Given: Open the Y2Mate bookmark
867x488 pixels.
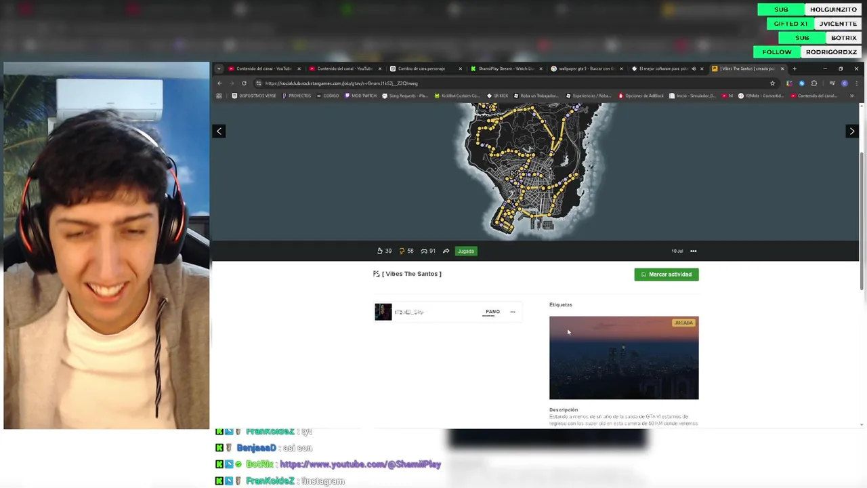Looking at the screenshot, I should click(761, 96).
